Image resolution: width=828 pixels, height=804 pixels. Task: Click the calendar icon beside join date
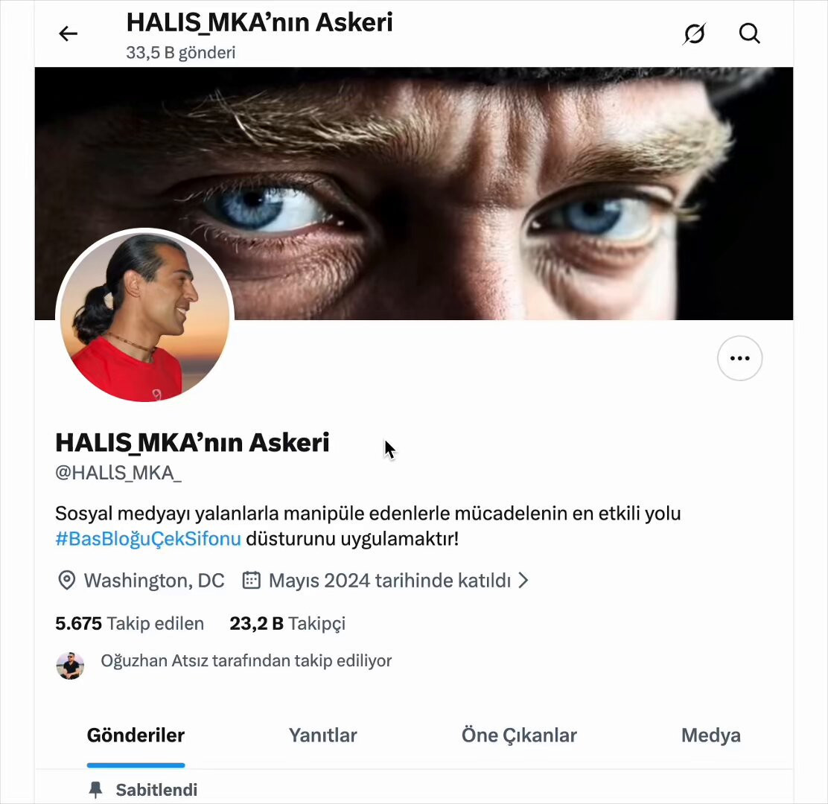click(251, 580)
